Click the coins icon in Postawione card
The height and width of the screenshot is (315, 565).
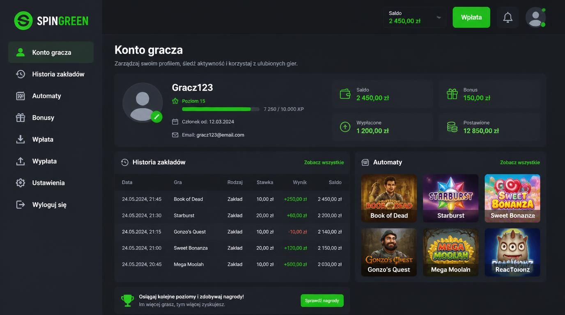452,127
